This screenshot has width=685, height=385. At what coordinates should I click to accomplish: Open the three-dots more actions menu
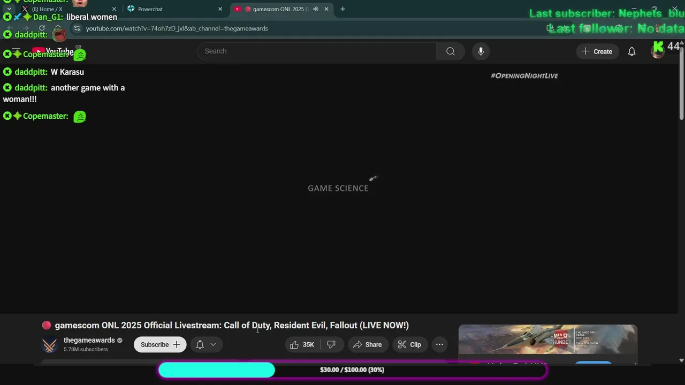coord(439,344)
